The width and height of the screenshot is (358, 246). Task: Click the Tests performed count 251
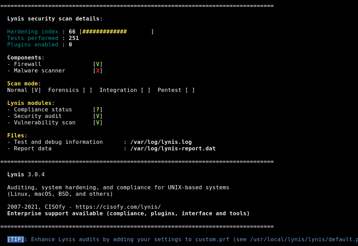click(74, 38)
